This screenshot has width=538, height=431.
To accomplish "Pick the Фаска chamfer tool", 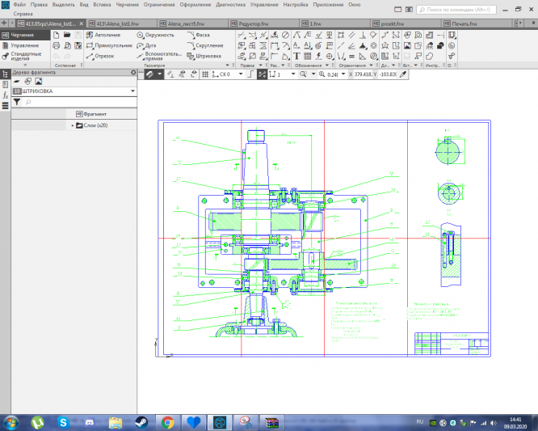I will [201, 36].
